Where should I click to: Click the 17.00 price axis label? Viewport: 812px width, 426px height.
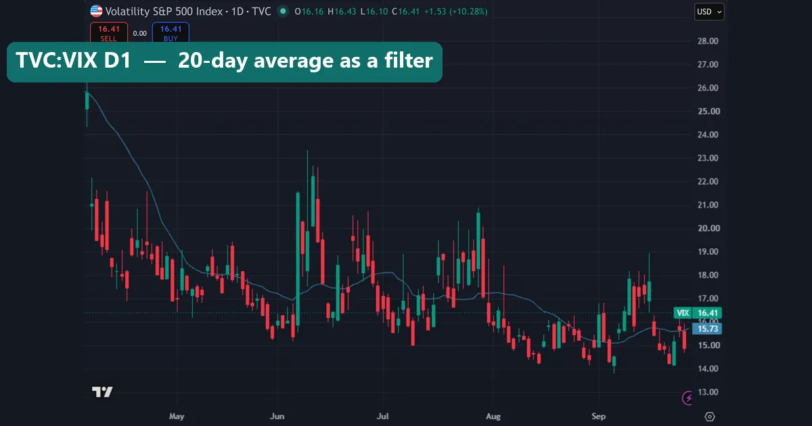tap(707, 298)
